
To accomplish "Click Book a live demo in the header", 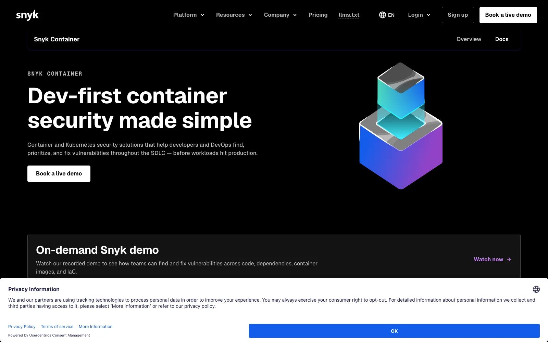I will click(x=508, y=15).
